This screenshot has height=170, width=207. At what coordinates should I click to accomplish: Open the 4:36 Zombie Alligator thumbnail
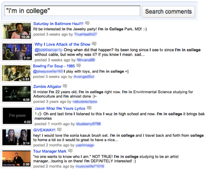17,94
